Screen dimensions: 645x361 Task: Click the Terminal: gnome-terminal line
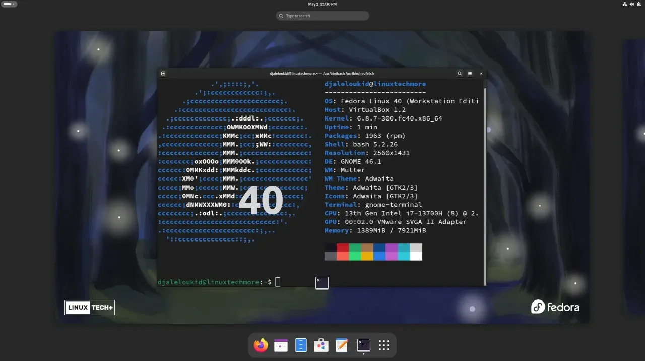pyautogui.click(x=373, y=205)
